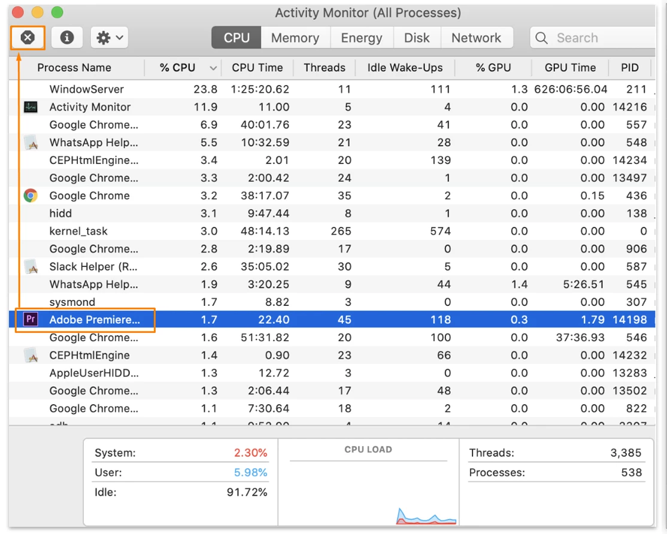
Task: Sort by Process Name column
Action: pyautogui.click(x=74, y=68)
